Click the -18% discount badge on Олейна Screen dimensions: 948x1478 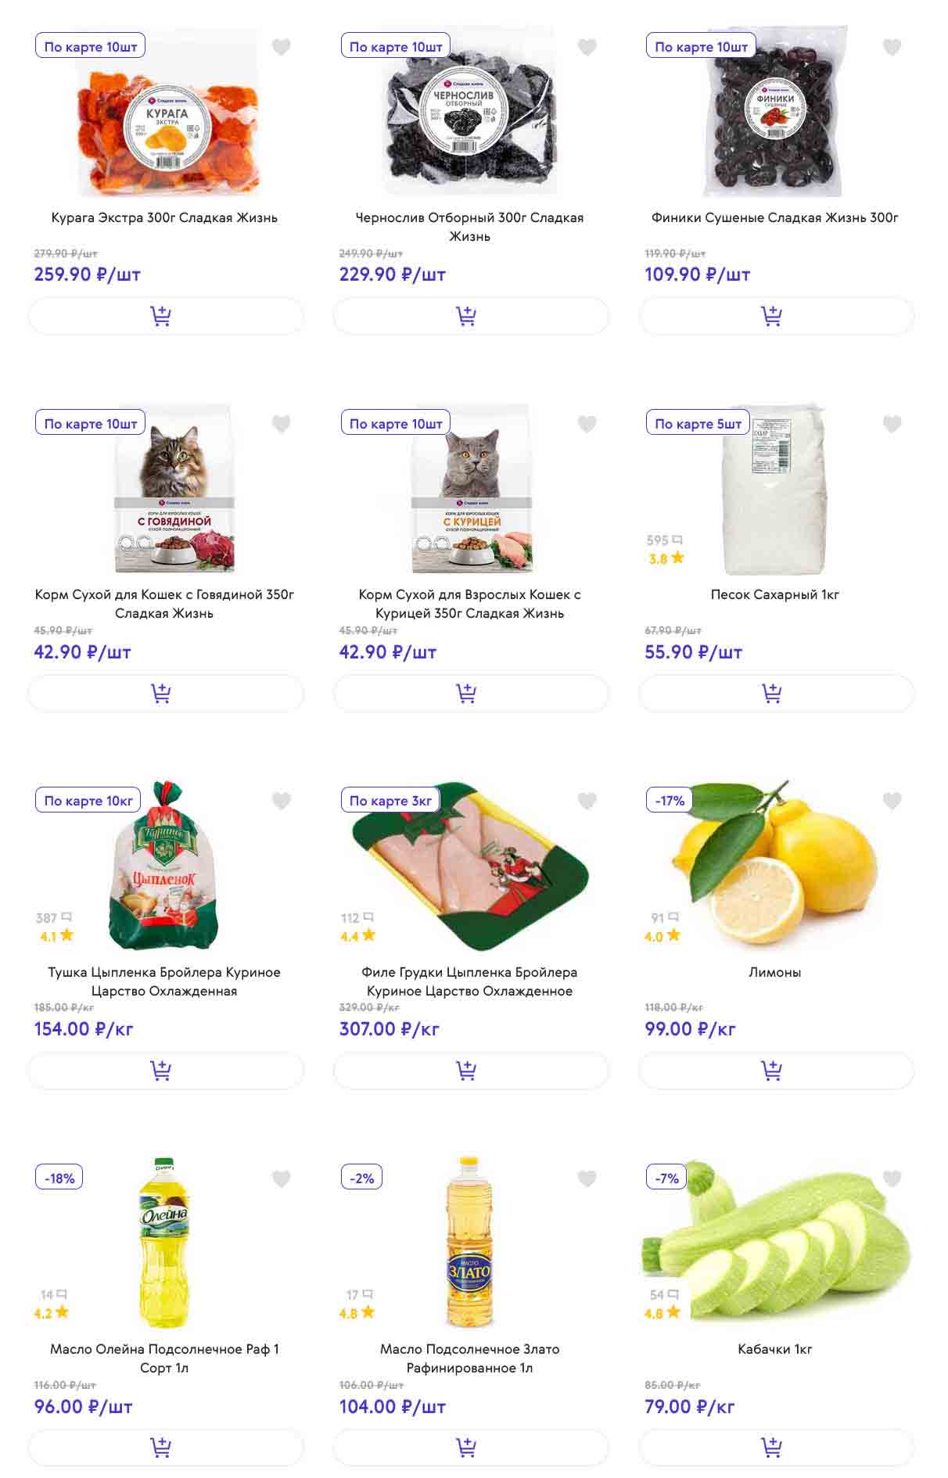[59, 1178]
